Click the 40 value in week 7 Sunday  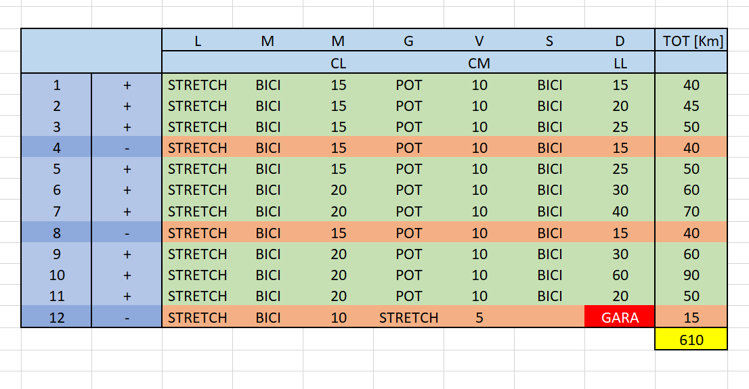point(620,211)
